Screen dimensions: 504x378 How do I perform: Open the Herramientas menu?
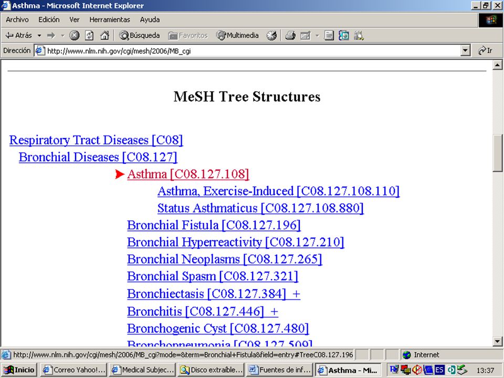pyautogui.click(x=110, y=19)
